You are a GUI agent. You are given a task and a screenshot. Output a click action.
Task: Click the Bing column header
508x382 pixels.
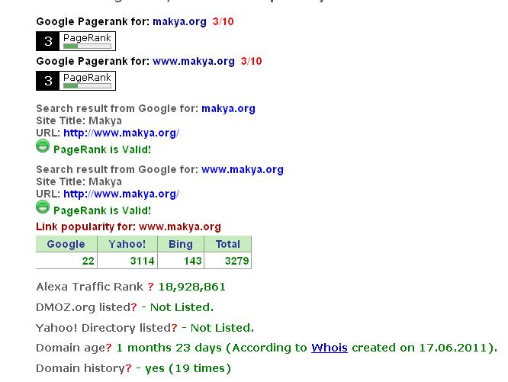181,244
